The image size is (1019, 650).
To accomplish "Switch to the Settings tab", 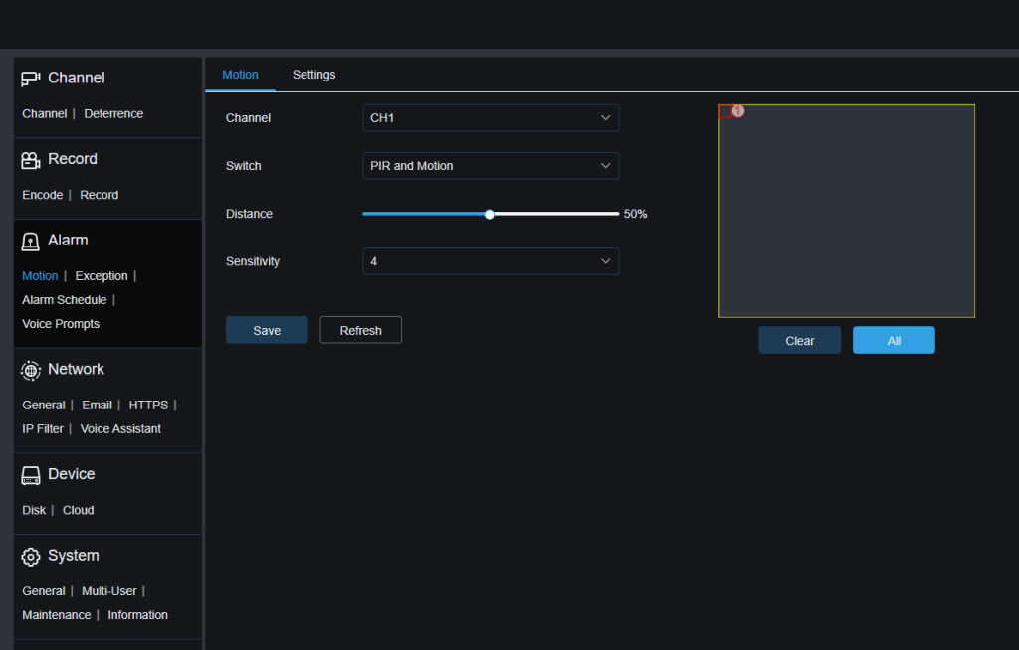I will [x=313, y=75].
